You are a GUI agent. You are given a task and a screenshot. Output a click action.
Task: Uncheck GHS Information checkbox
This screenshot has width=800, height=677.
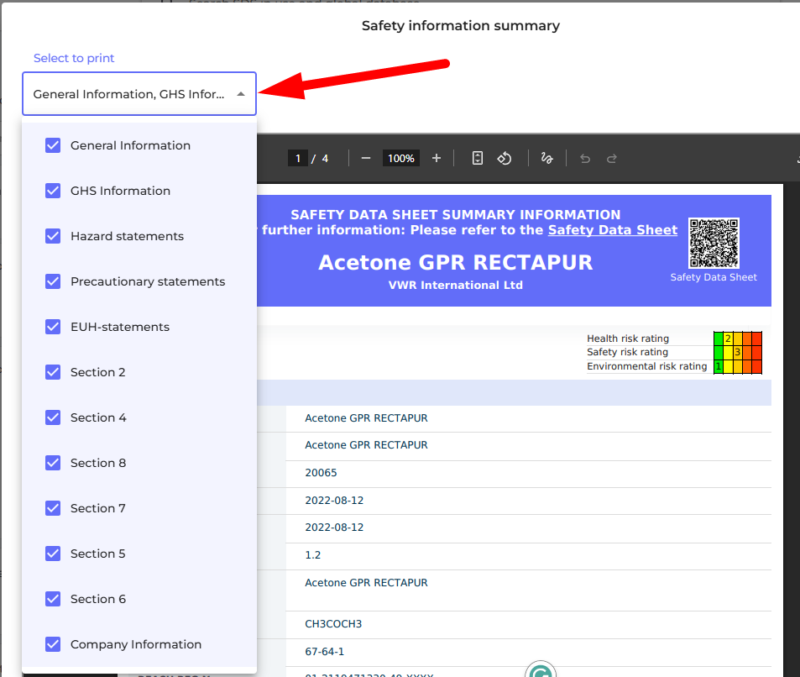click(x=53, y=191)
